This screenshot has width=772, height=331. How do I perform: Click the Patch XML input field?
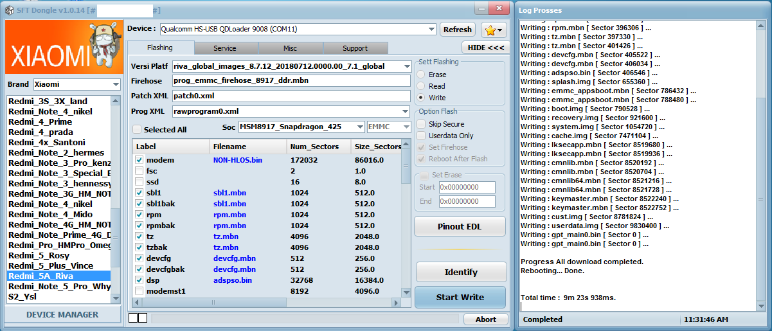pos(291,96)
